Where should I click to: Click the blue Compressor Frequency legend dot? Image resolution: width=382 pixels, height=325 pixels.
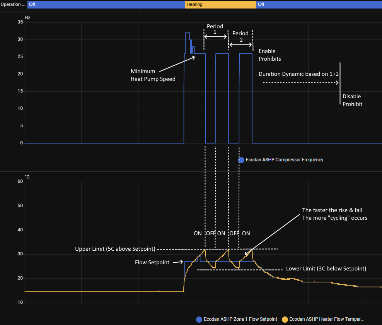tap(241, 160)
